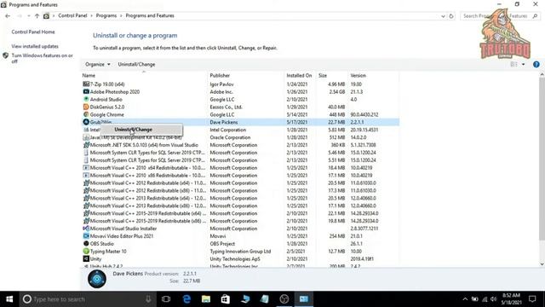Open Turn Windows features on or off
Screen dimensions: 545x307
point(42,58)
